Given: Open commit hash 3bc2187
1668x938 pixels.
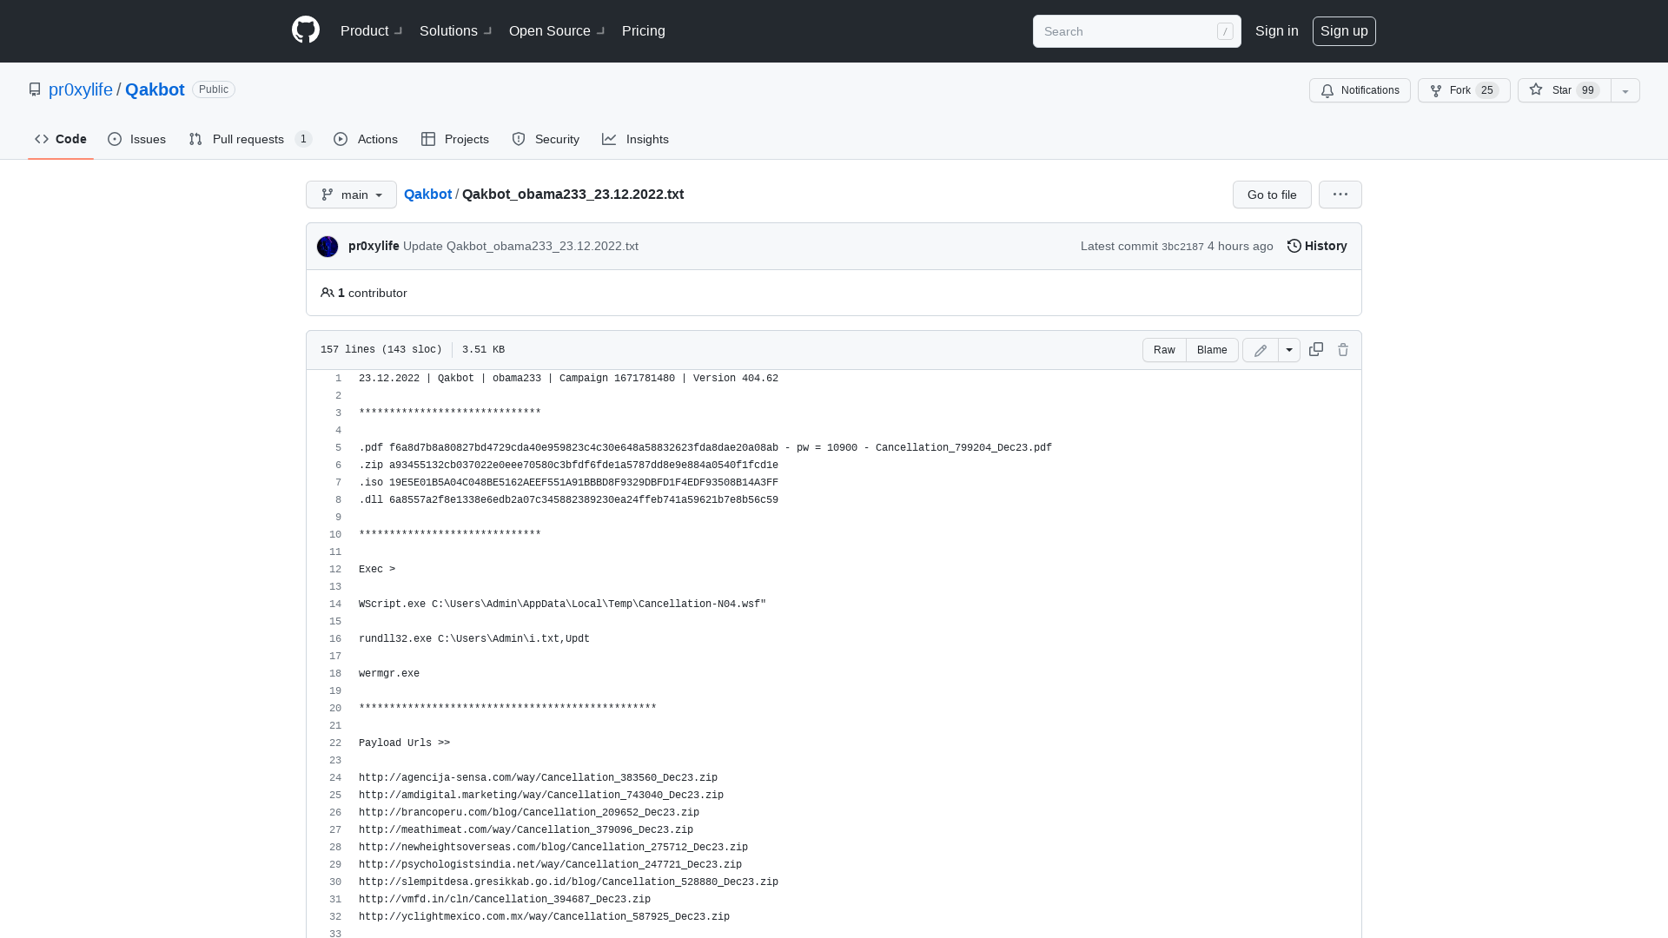Looking at the screenshot, I should point(1182,247).
